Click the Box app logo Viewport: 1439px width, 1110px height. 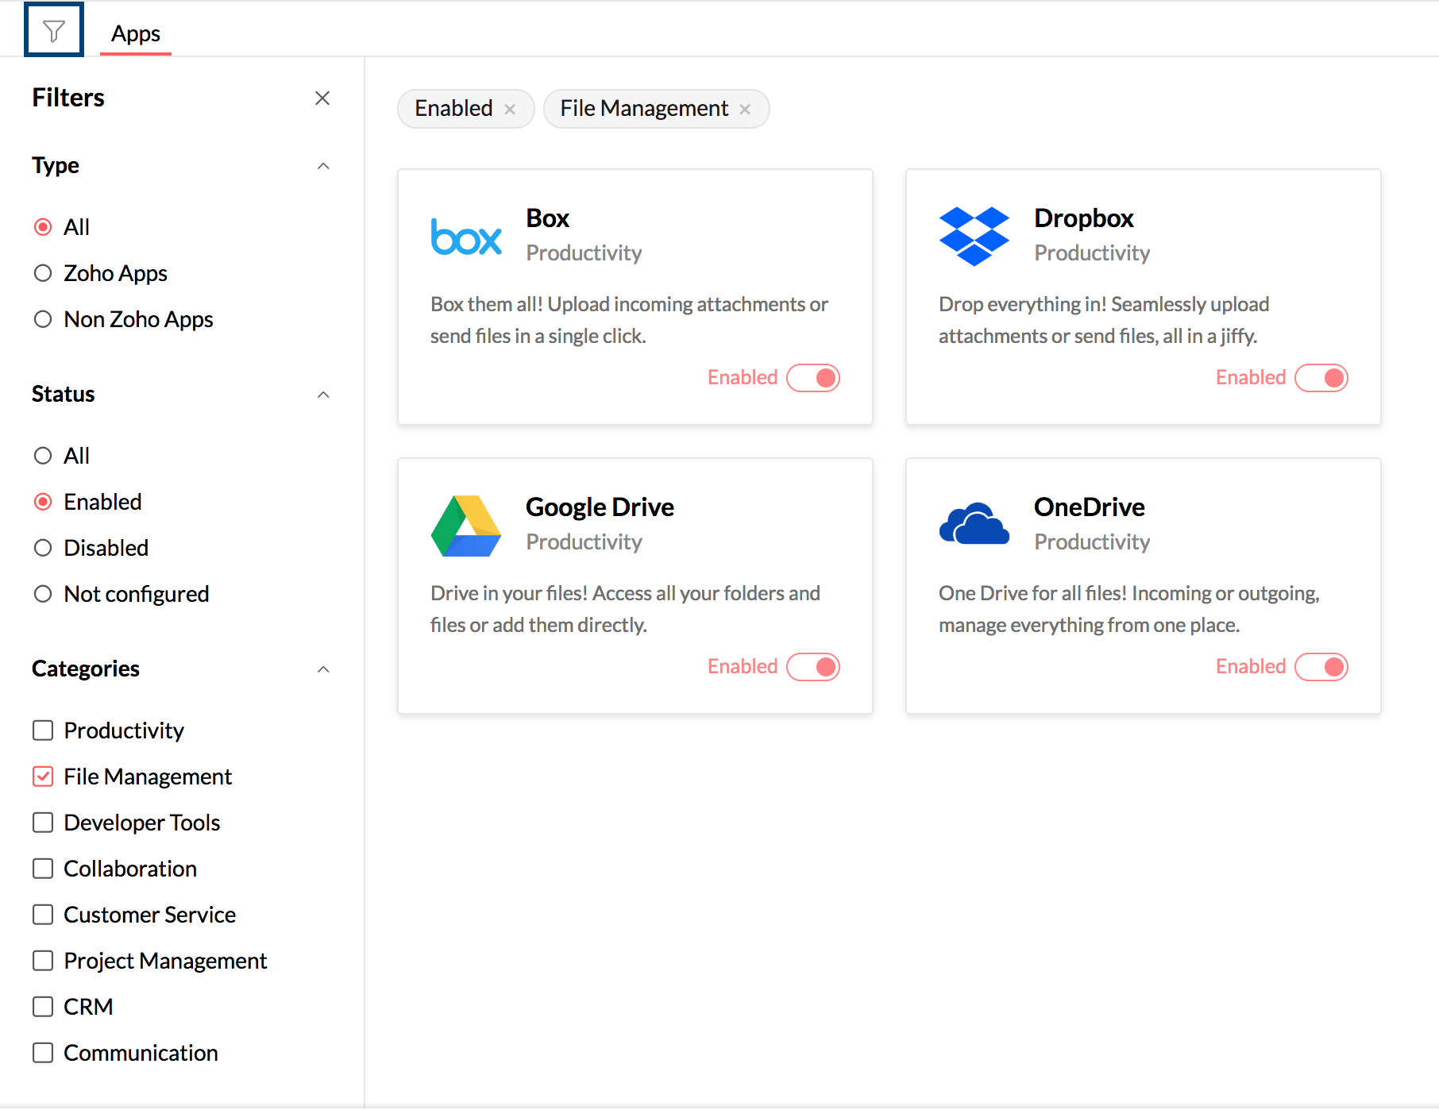tap(466, 237)
